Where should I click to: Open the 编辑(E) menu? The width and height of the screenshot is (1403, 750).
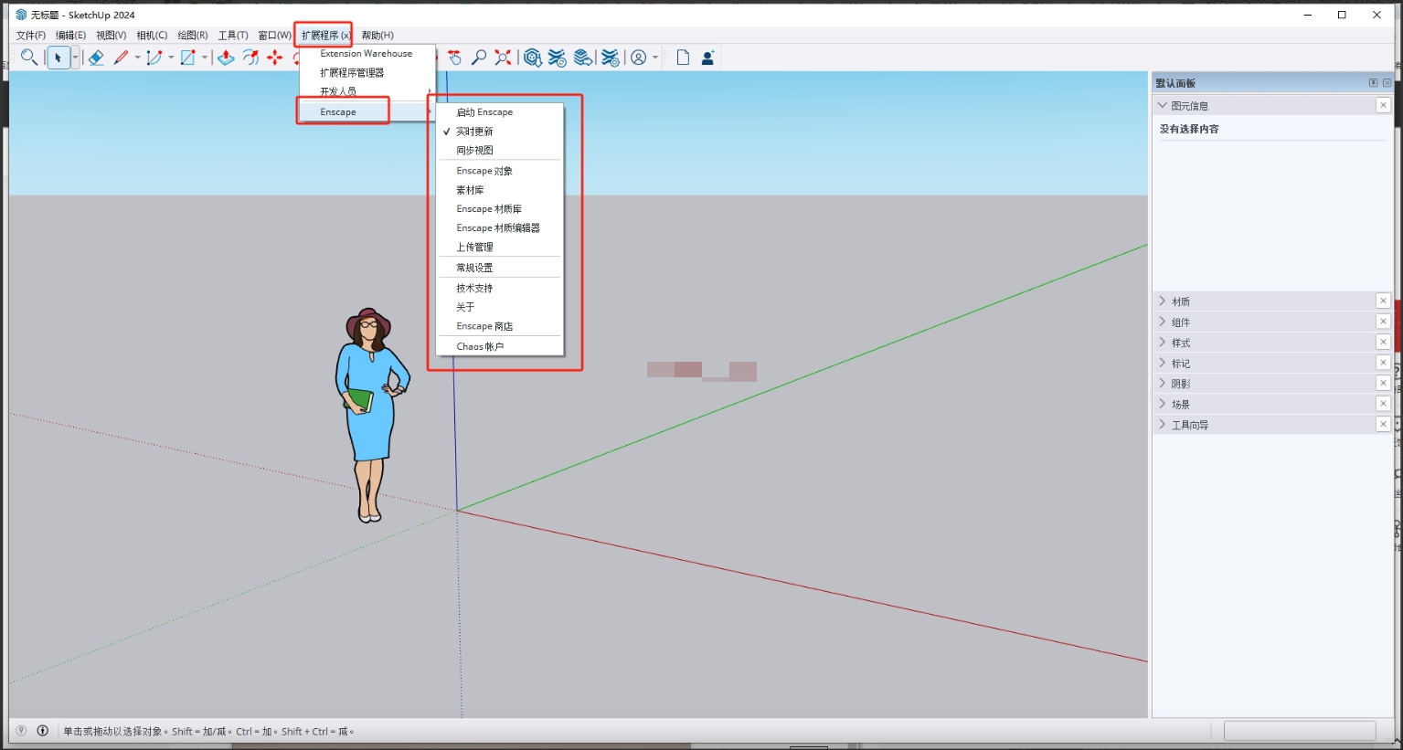(x=71, y=36)
